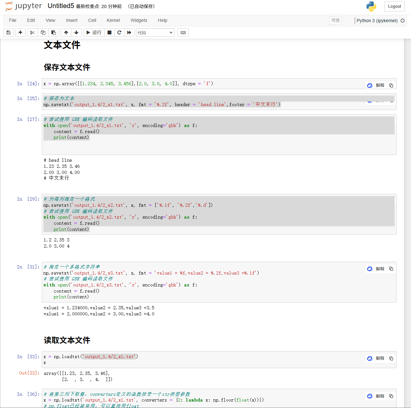Screen dimensions: 411x408
Task: Open the Kernel menu
Action: [x=113, y=20]
